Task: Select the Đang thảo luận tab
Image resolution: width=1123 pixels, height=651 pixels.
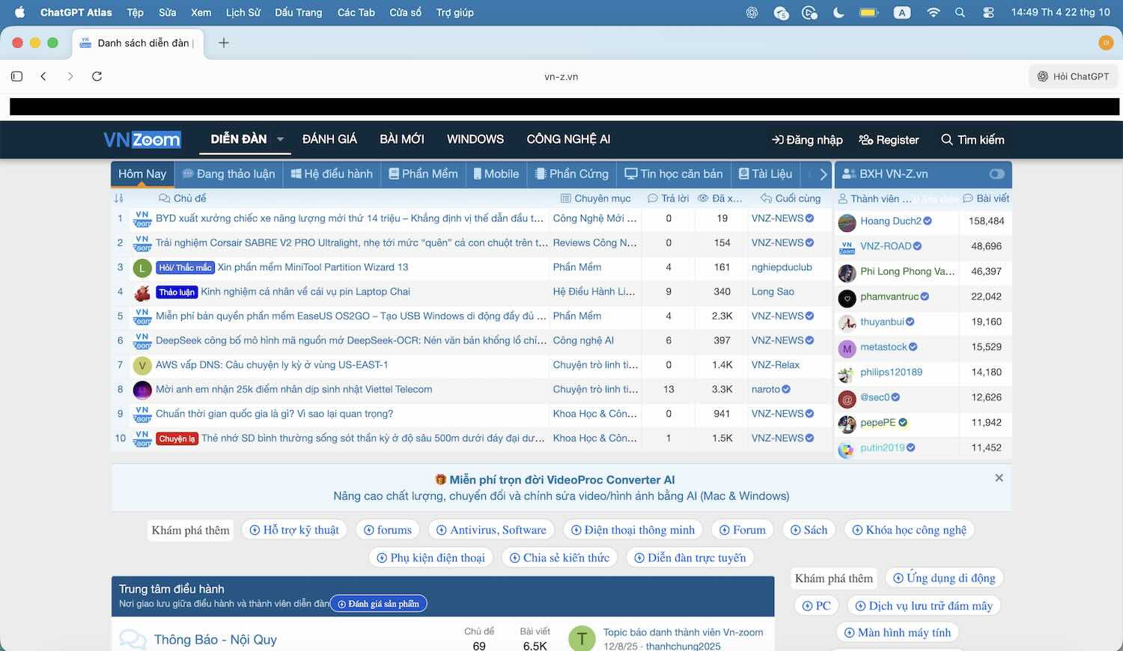Action: point(228,174)
